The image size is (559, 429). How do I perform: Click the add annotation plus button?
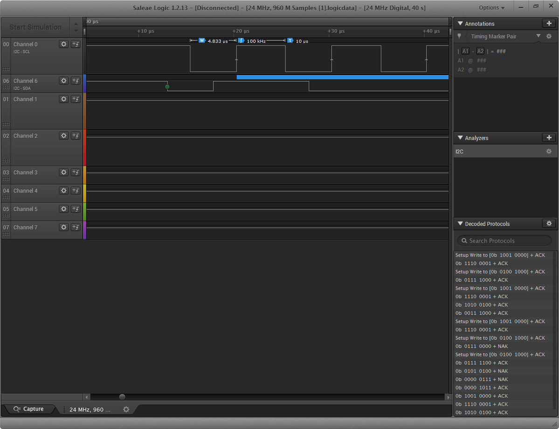pos(549,24)
